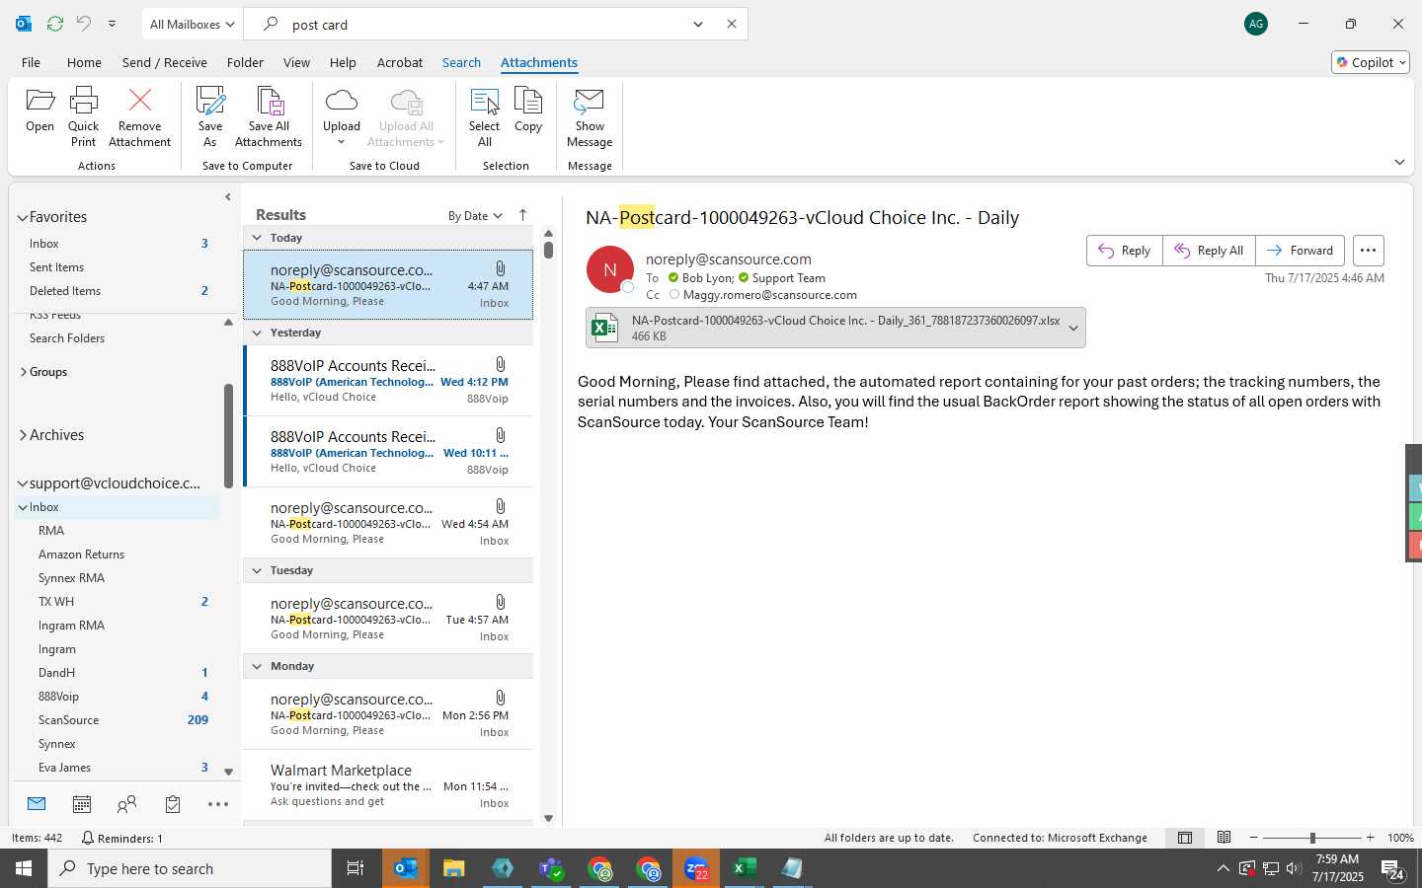Clear the search with the X button

[732, 24]
